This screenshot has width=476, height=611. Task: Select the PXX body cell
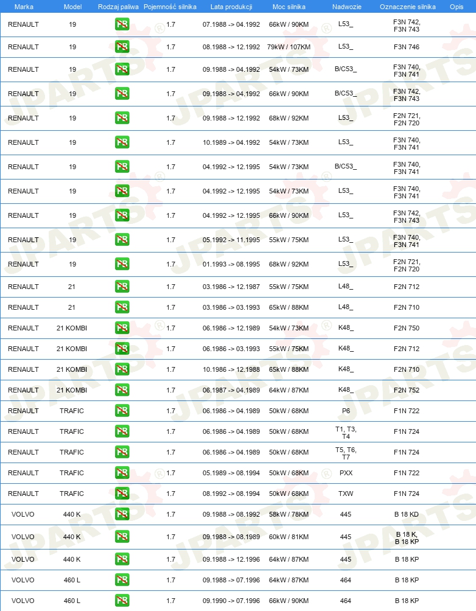point(346,472)
